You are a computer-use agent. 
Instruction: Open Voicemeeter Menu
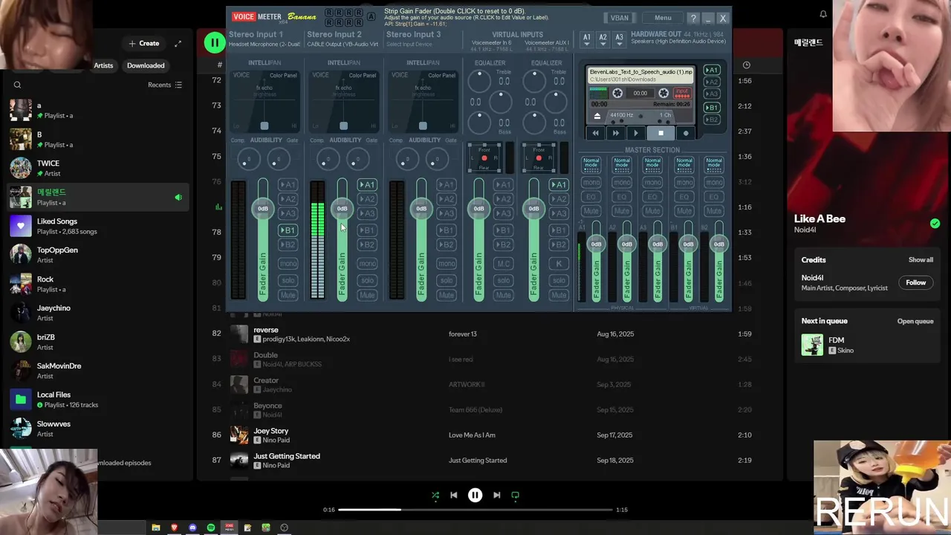(663, 18)
